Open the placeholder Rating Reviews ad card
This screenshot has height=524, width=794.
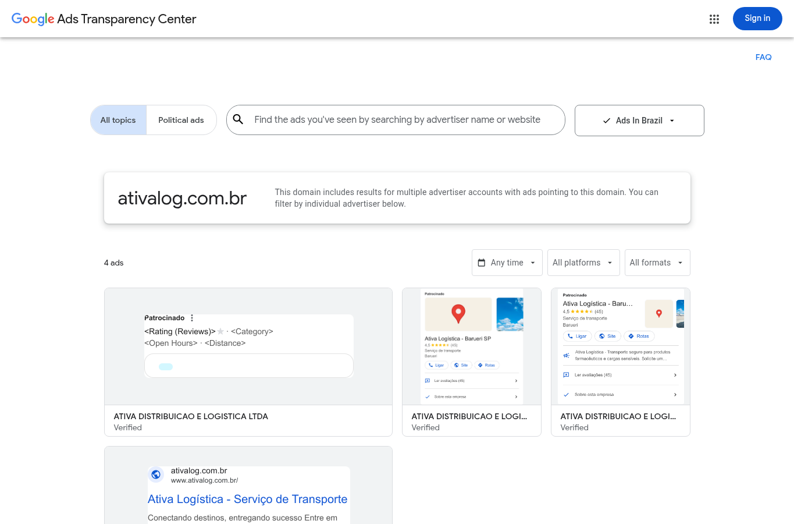coord(248,362)
